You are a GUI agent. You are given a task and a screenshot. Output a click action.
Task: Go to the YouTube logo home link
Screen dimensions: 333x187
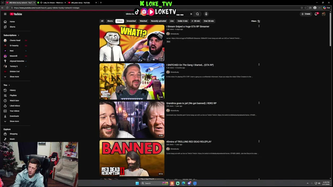click(16, 14)
